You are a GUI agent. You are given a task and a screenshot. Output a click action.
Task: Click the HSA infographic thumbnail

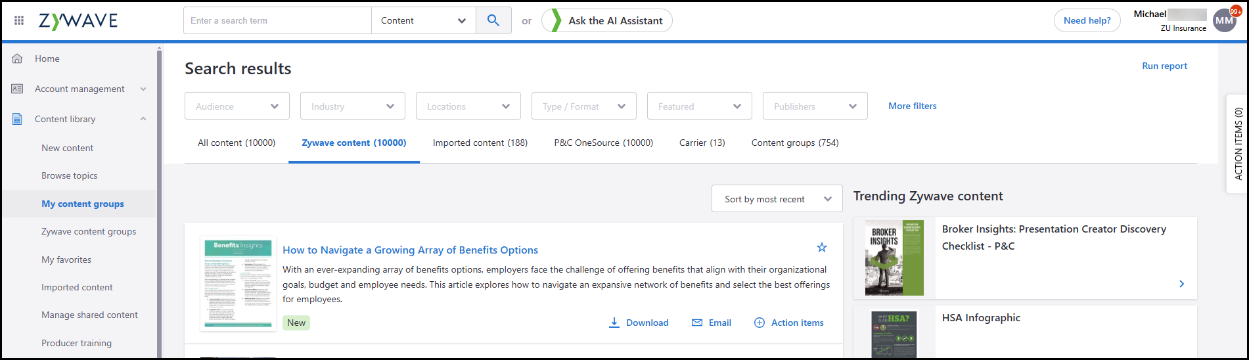pyautogui.click(x=894, y=334)
